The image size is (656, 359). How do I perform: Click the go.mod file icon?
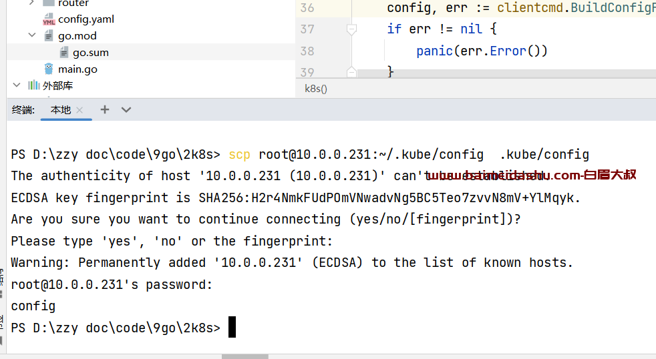(x=49, y=36)
